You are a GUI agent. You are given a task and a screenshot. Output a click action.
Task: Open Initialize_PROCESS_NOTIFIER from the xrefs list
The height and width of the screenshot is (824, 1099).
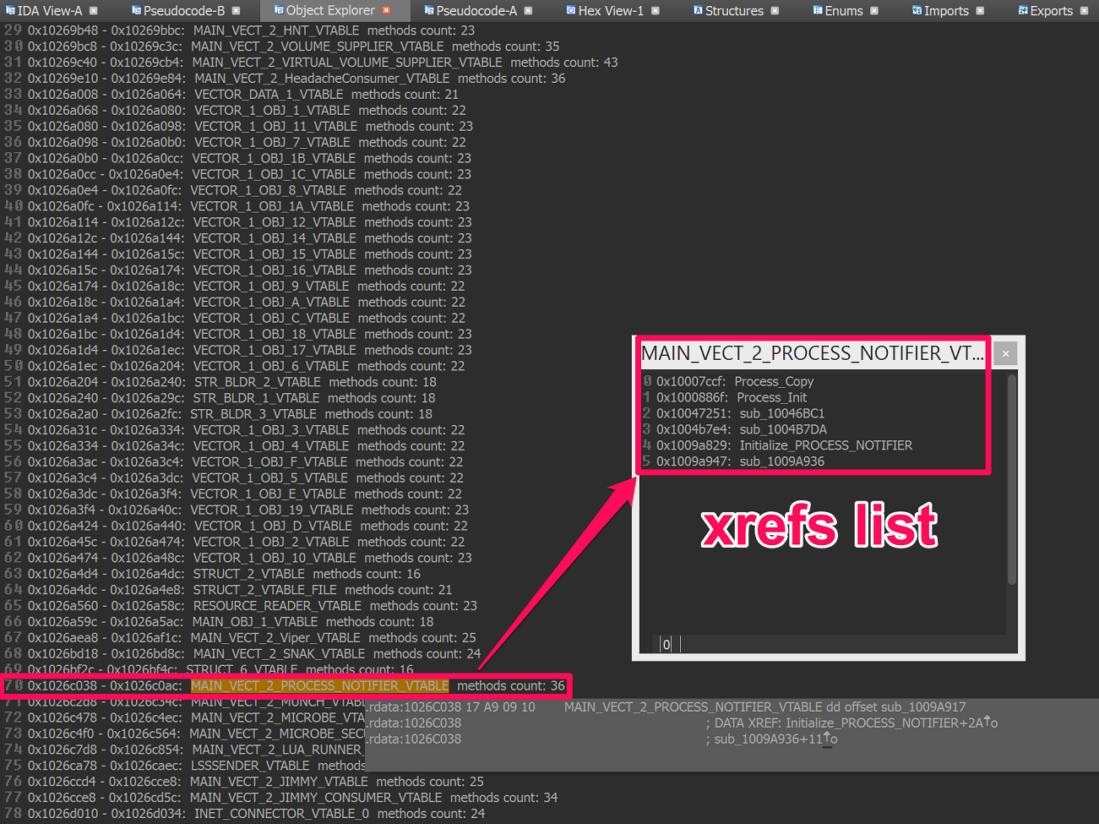point(826,445)
